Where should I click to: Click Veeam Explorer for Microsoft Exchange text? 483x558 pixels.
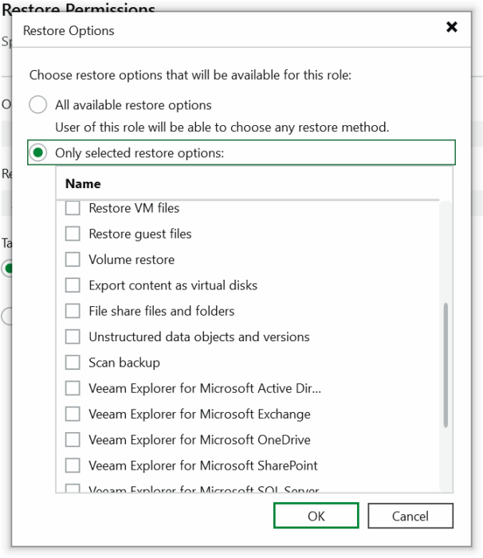[x=199, y=414]
